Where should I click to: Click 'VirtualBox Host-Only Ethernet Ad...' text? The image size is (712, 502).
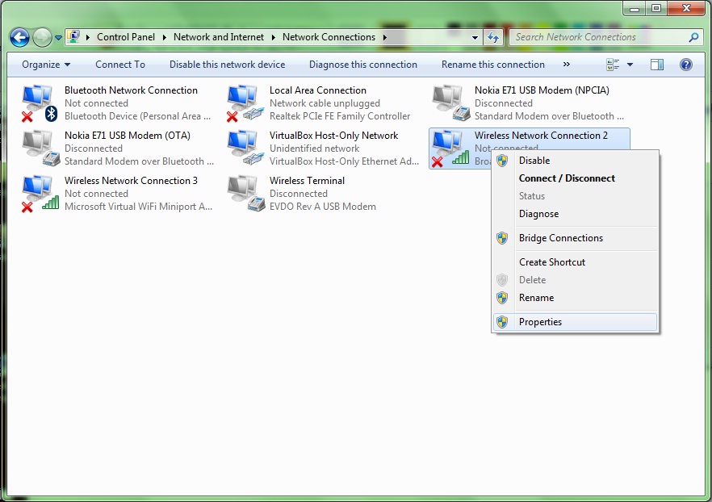(x=344, y=161)
